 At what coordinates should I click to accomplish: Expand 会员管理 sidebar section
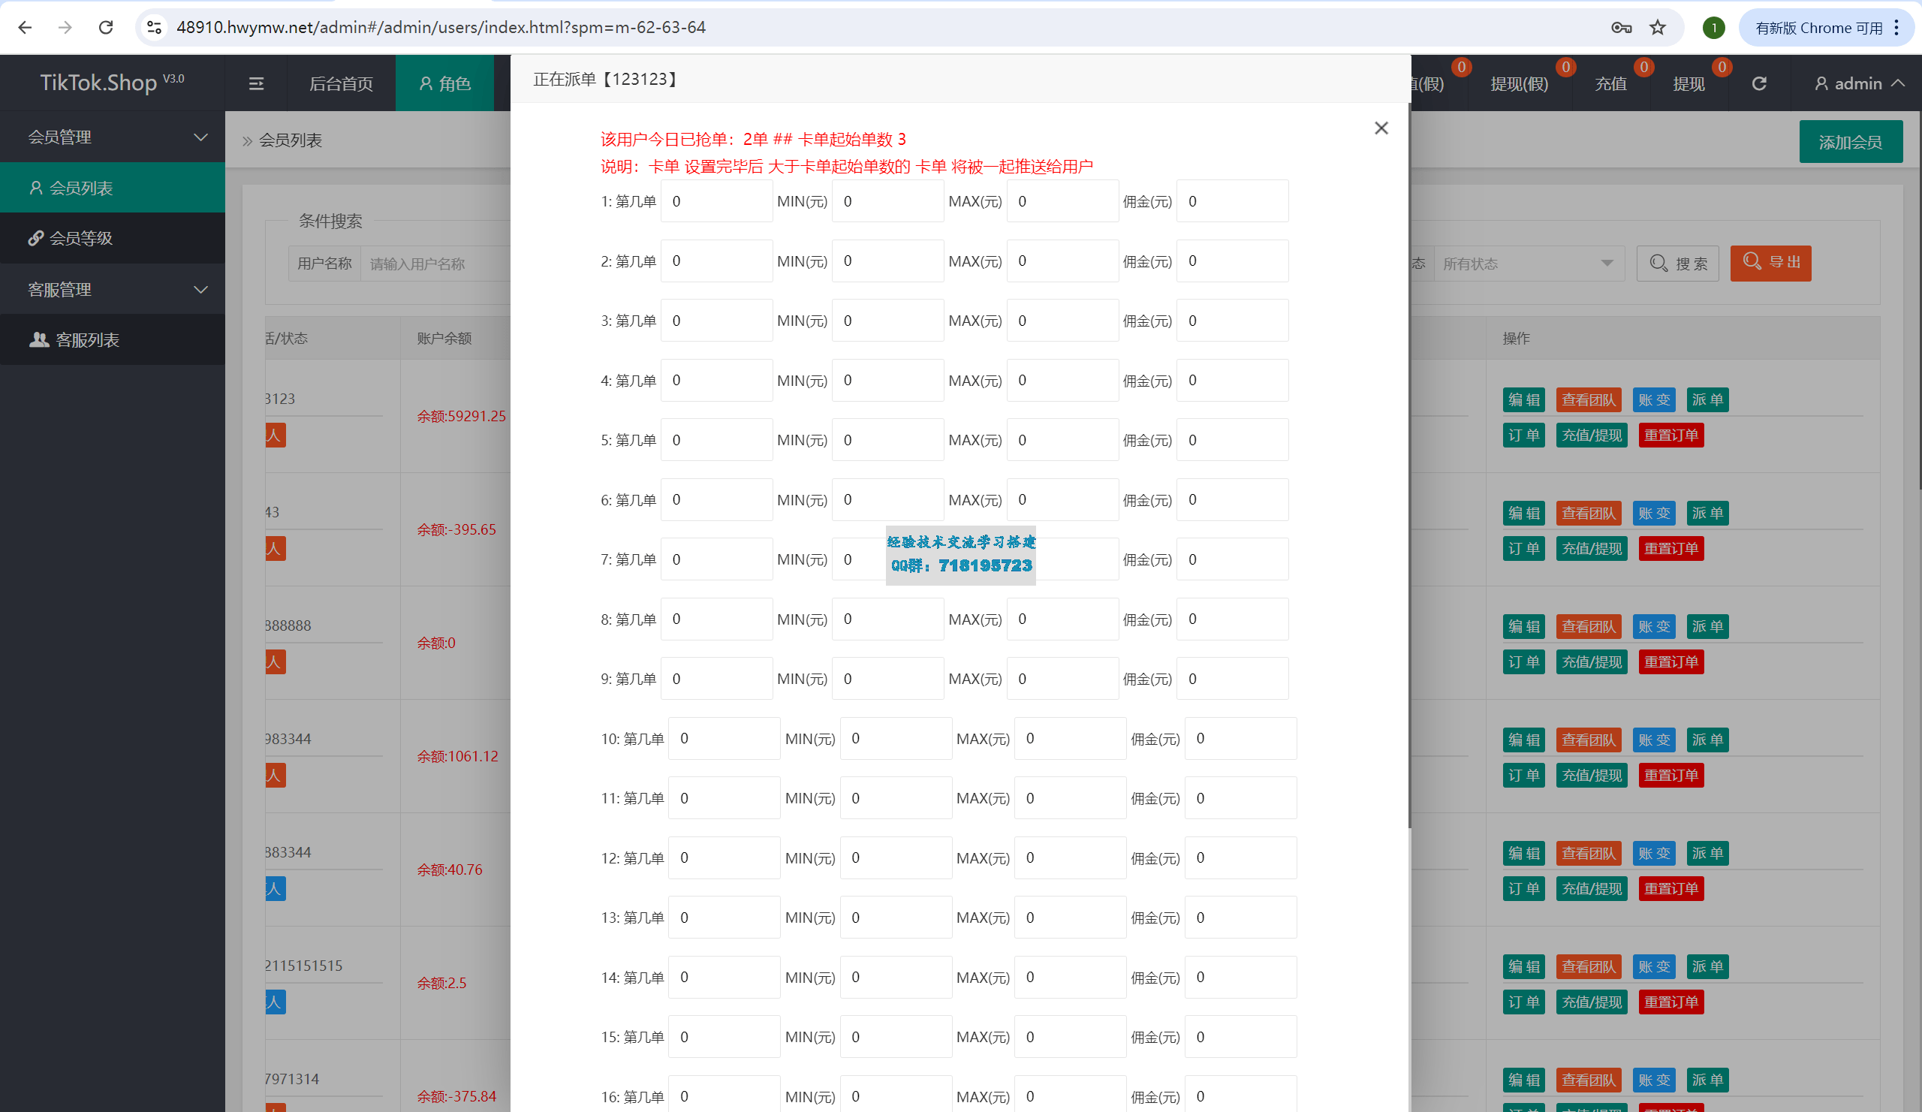[113, 137]
